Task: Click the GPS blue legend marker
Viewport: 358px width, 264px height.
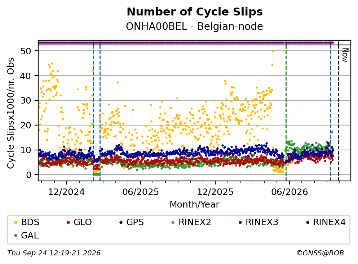Action: [x=121, y=222]
